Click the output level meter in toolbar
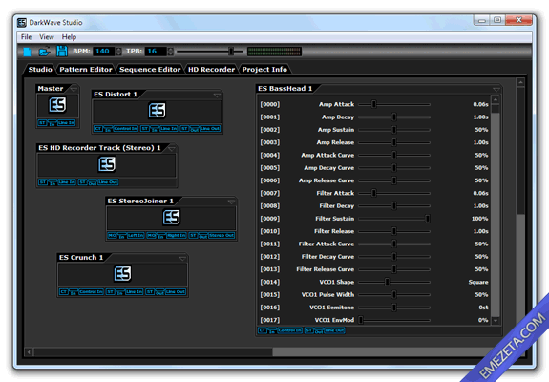The width and height of the screenshot is (549, 382). click(x=274, y=52)
